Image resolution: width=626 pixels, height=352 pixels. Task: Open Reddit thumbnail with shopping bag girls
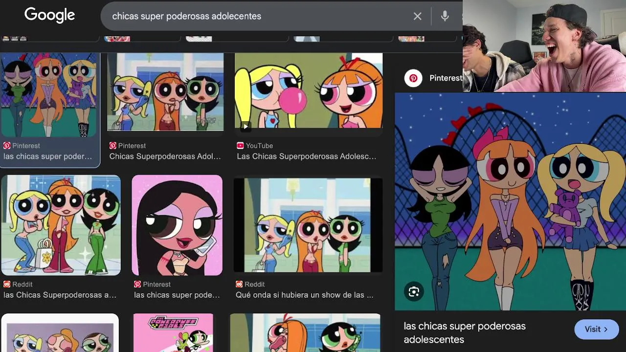click(61, 225)
